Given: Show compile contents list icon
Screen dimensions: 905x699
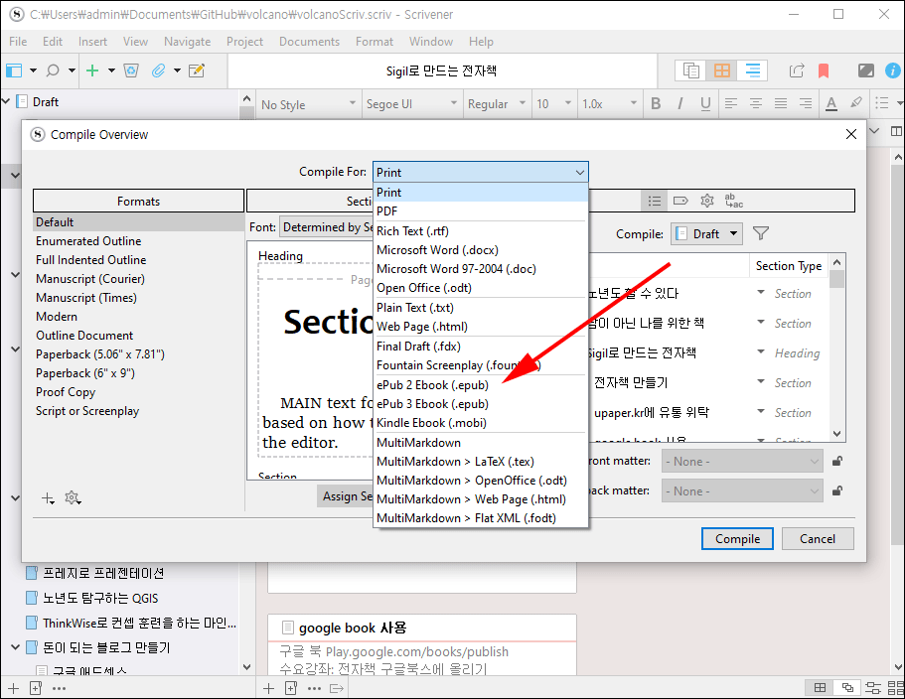Looking at the screenshot, I should pos(654,201).
